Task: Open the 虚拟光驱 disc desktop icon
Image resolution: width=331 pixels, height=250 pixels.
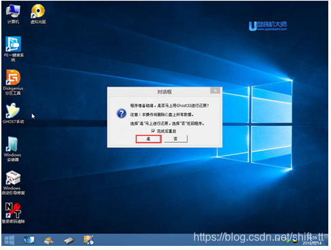Action: tap(38, 14)
